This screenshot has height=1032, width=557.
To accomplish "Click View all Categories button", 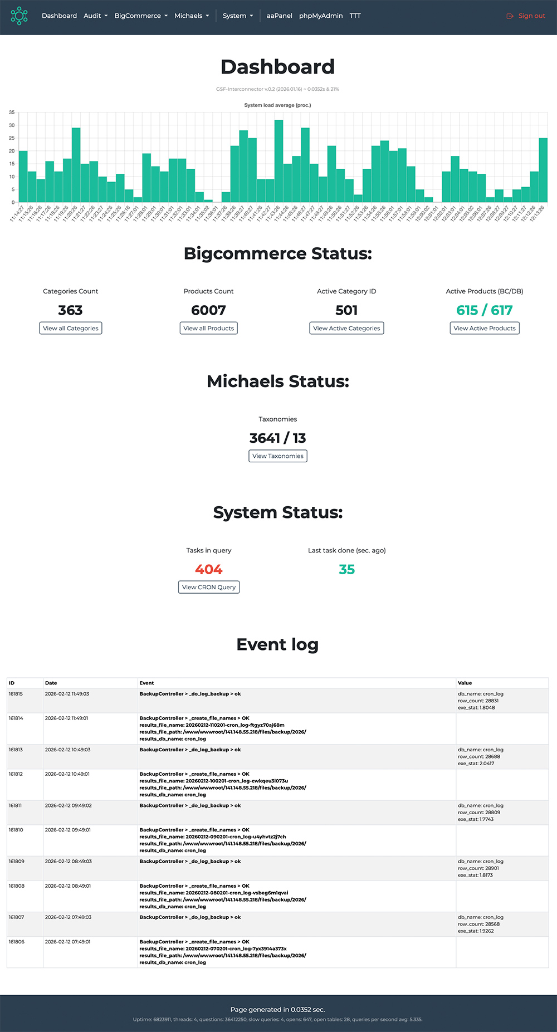I will 71,328.
